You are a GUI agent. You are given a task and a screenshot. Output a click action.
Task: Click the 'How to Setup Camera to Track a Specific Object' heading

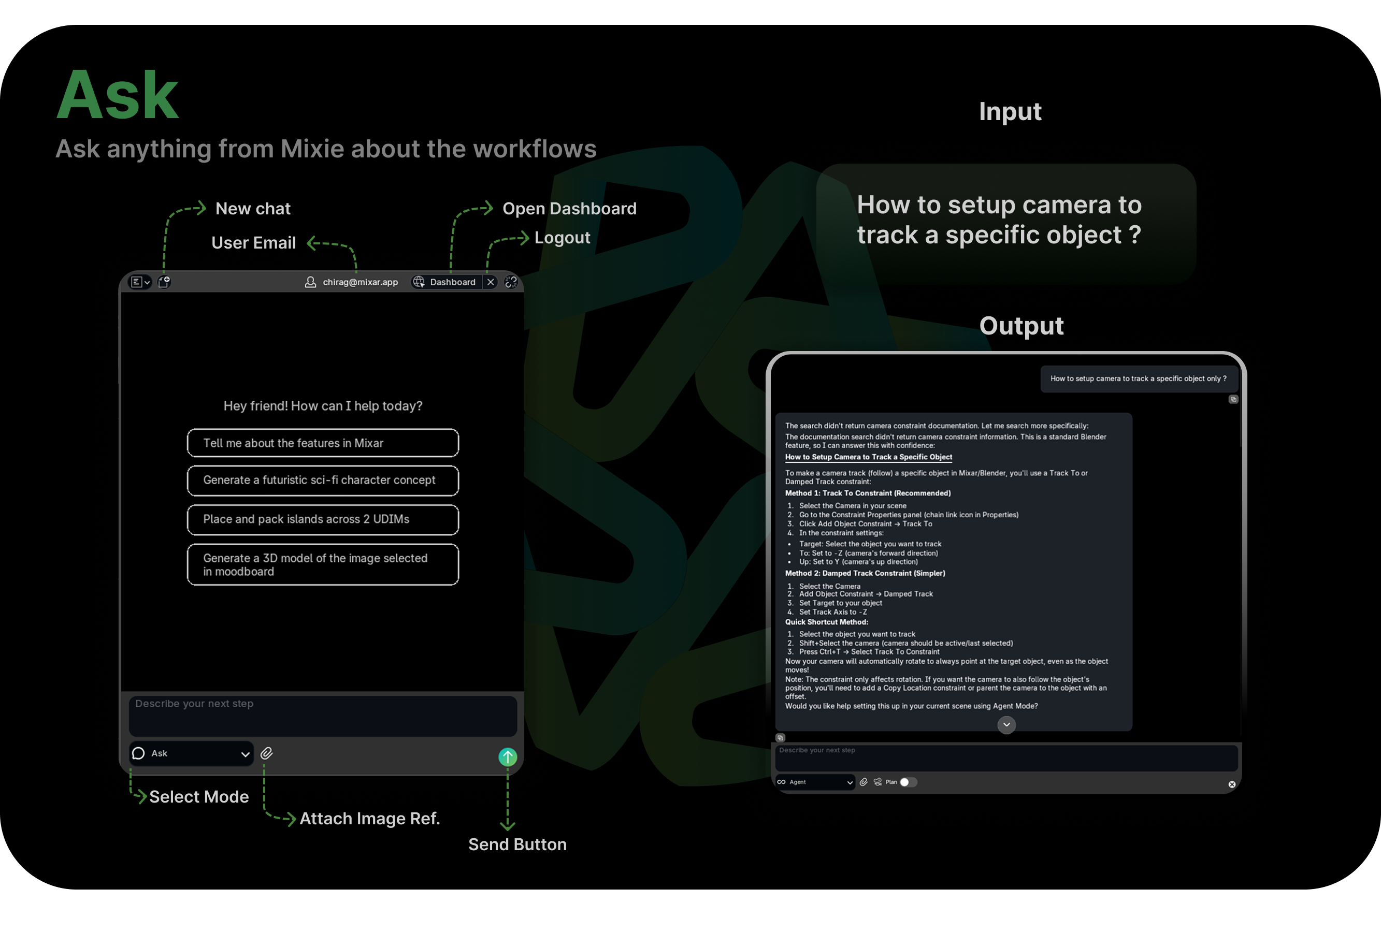click(868, 457)
